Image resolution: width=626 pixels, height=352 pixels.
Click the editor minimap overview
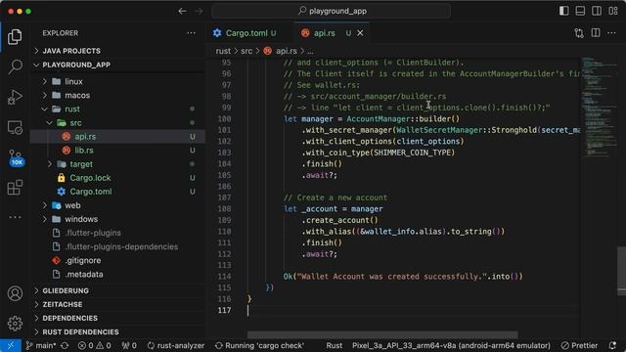599,108
